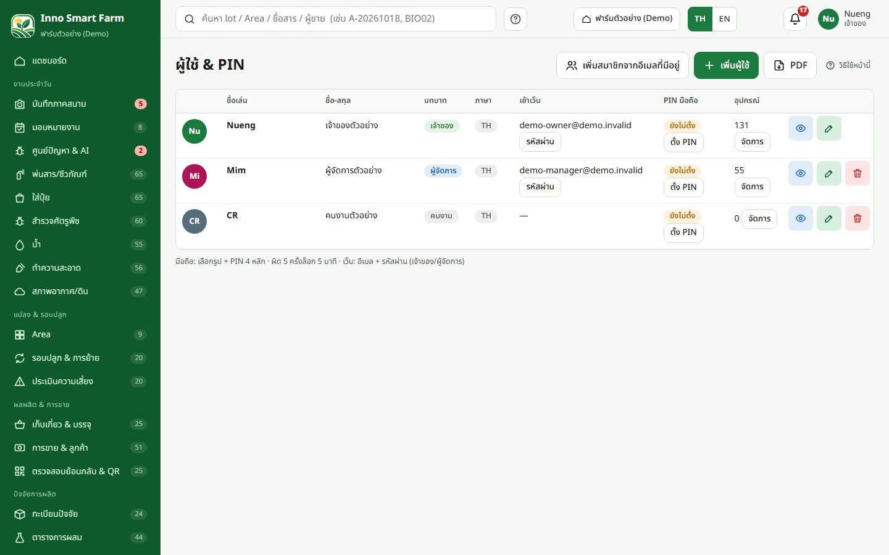This screenshot has width=889, height=555.
Task: Switch language to EN
Action: pyautogui.click(x=724, y=19)
